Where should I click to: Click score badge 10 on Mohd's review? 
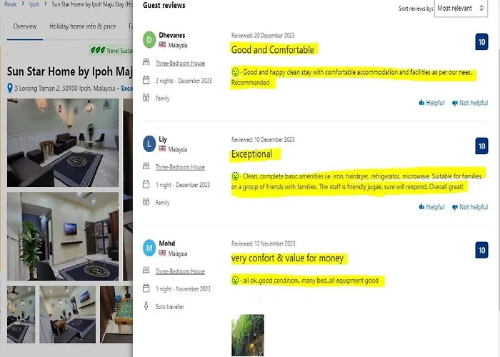coord(481,250)
